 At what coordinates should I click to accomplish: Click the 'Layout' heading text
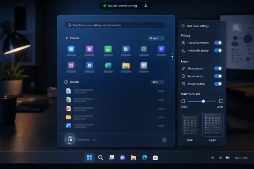(x=185, y=61)
